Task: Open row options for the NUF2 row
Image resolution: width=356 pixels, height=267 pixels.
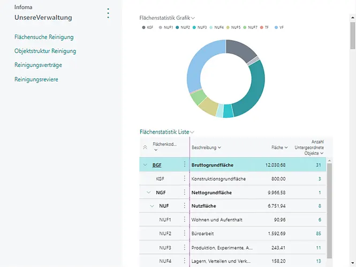Action: [x=185, y=234]
